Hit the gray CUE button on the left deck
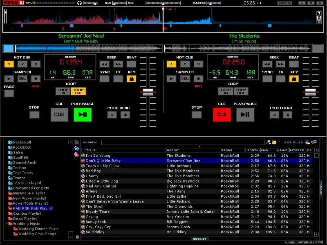Screen dimensions: 327x245 (59, 115)
